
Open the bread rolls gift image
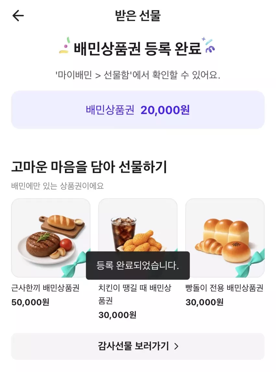(225, 238)
